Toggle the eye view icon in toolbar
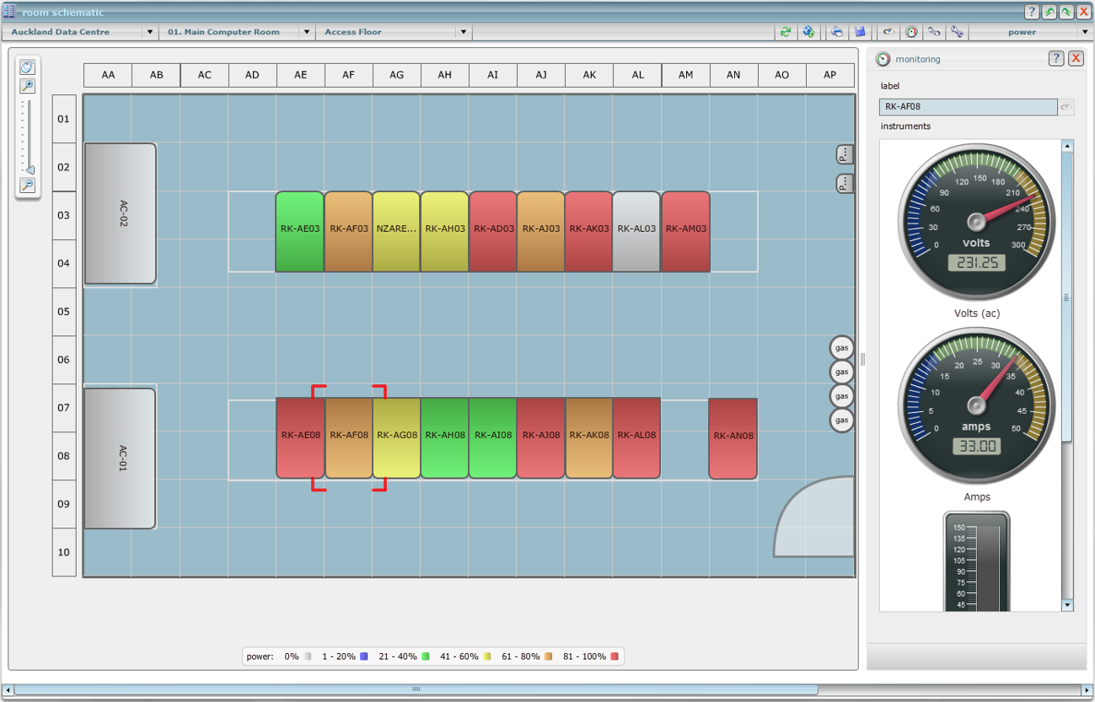 point(888,32)
